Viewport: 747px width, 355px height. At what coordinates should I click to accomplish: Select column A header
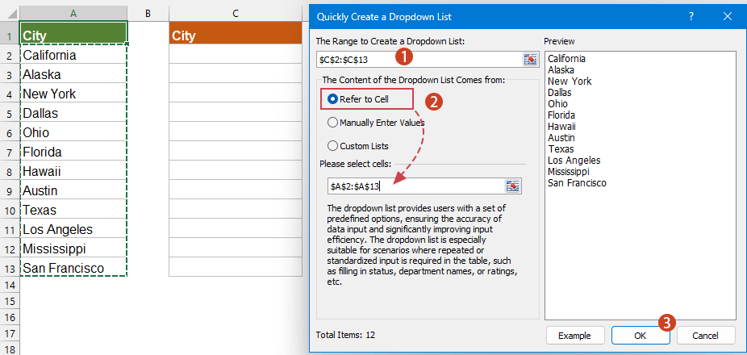coord(73,14)
